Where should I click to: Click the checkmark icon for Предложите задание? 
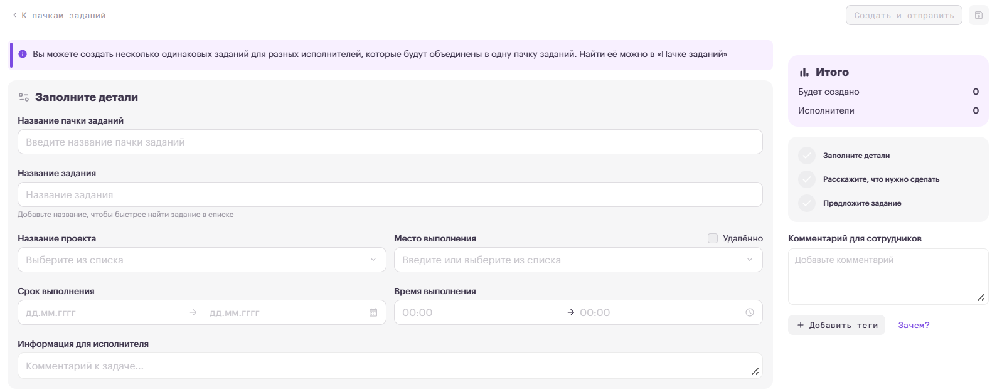tap(807, 203)
